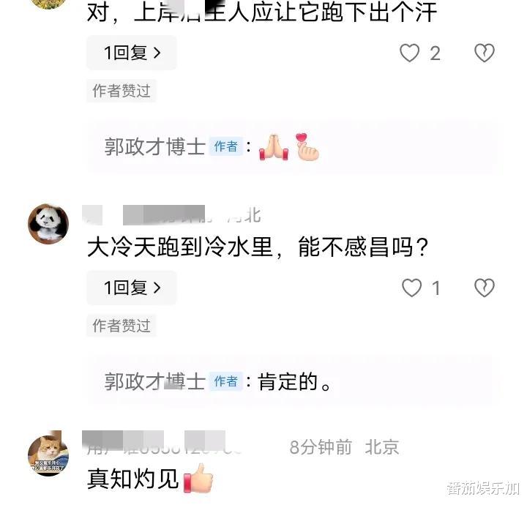The image size is (527, 505).
Task: Dislike the comment about running to sweat
Action: coord(485,53)
